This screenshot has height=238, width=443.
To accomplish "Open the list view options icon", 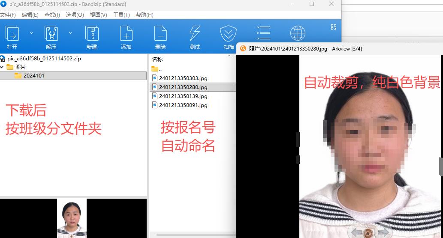I will pos(263,33).
